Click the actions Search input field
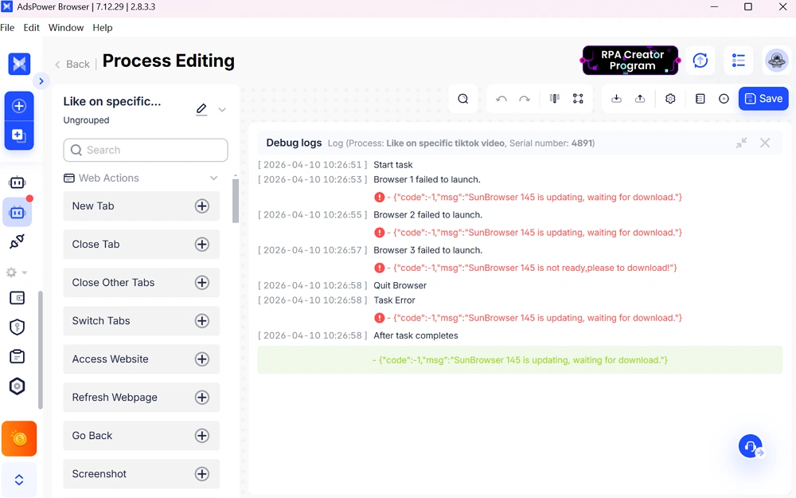Image resolution: width=796 pixels, height=498 pixels. click(146, 150)
